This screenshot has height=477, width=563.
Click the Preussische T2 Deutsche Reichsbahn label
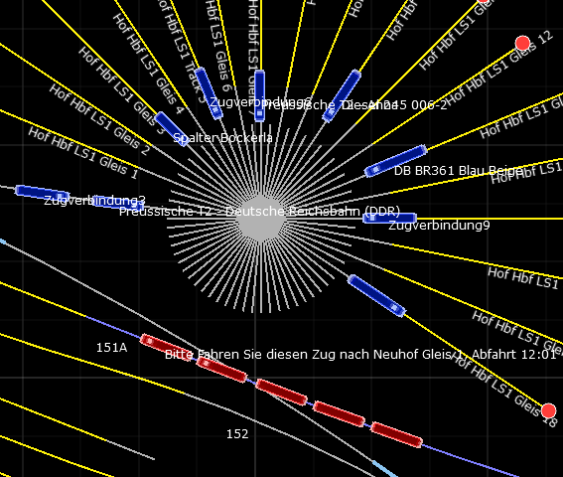259,212
